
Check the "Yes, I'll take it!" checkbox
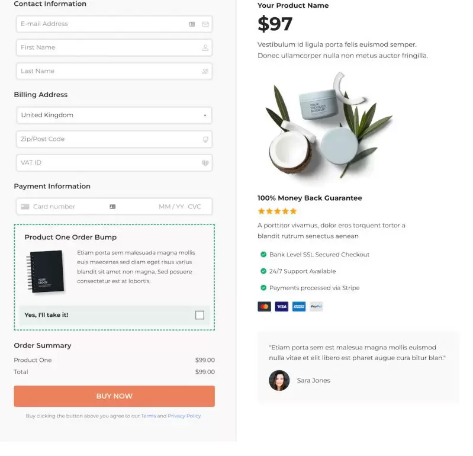[200, 315]
